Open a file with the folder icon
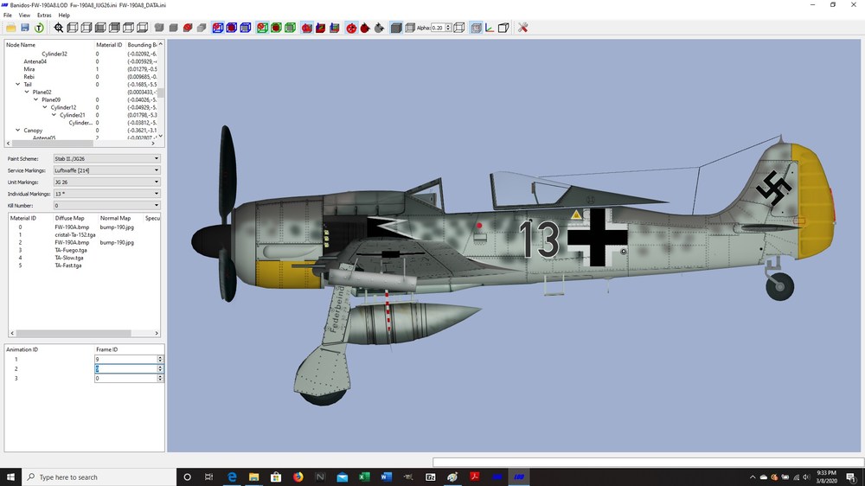This screenshot has height=486, width=865. 11,28
